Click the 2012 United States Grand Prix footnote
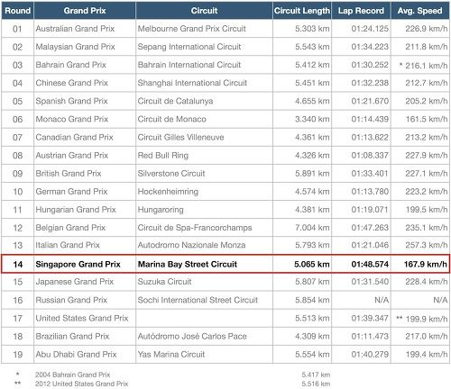This screenshot has height=389, width=451. pos(81,384)
